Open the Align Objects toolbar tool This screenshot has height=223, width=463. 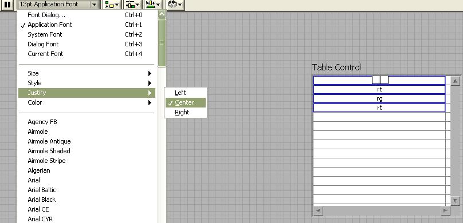112,5
